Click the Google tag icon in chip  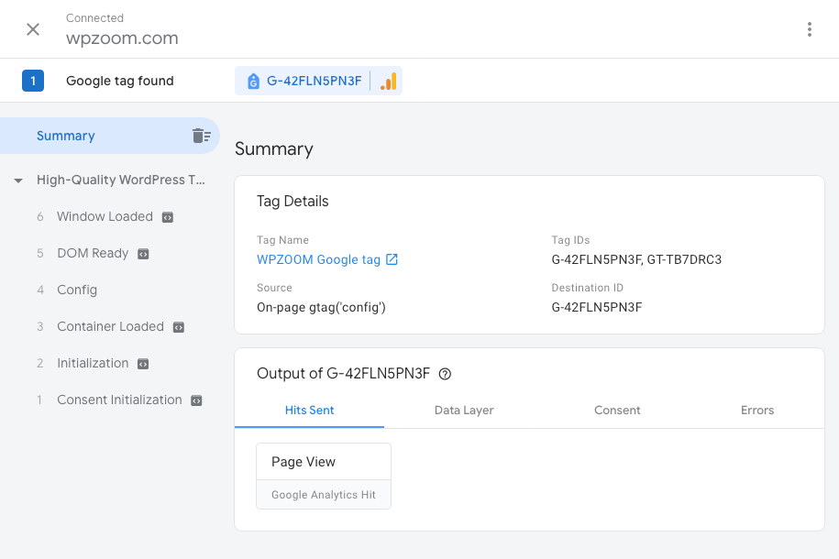pos(253,82)
